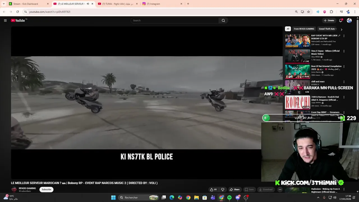View site information icon in address bar
The height and width of the screenshot is (202, 359).
coord(26,12)
